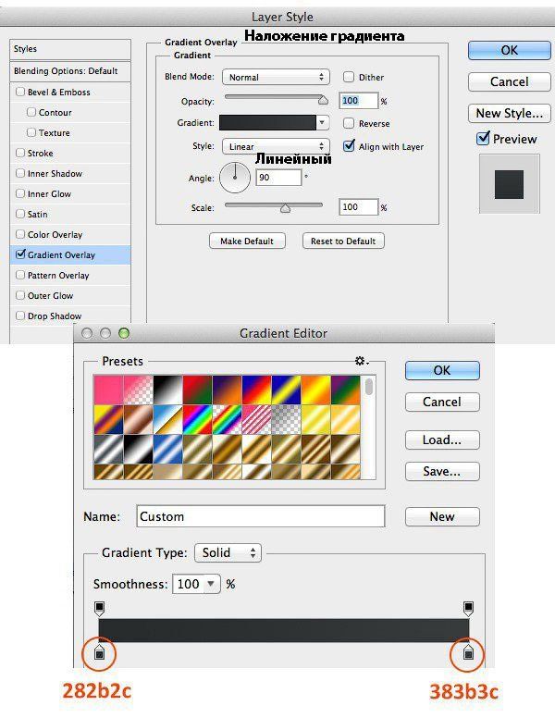
Task: Enable the Texture checkbox
Action: (31, 132)
